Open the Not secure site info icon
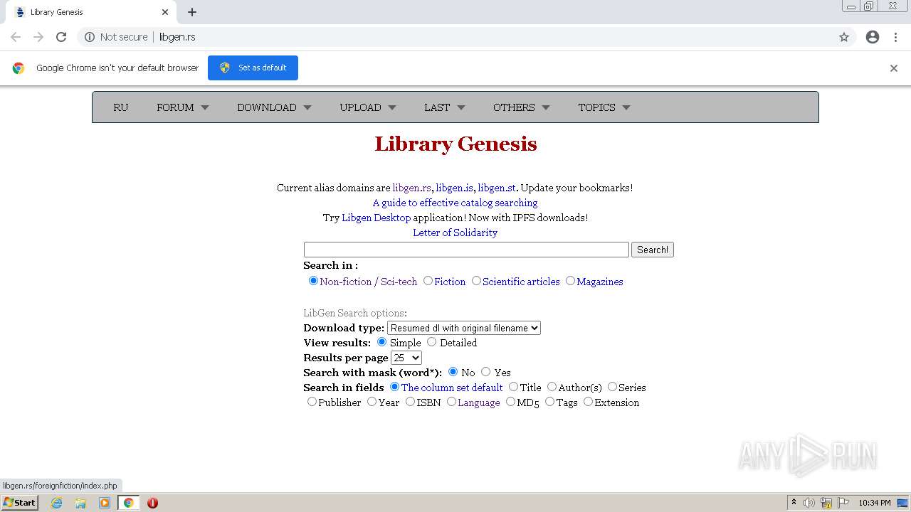 click(90, 37)
